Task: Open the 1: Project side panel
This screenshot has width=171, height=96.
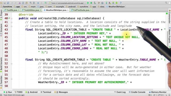Action: coord(1,15)
